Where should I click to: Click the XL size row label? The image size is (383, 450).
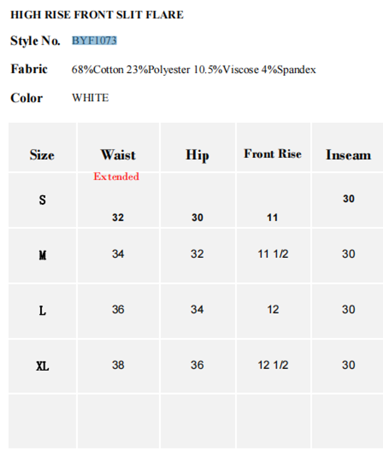(x=42, y=366)
